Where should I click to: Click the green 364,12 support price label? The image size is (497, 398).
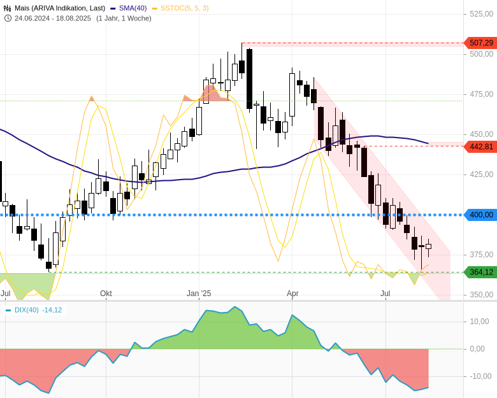480,272
